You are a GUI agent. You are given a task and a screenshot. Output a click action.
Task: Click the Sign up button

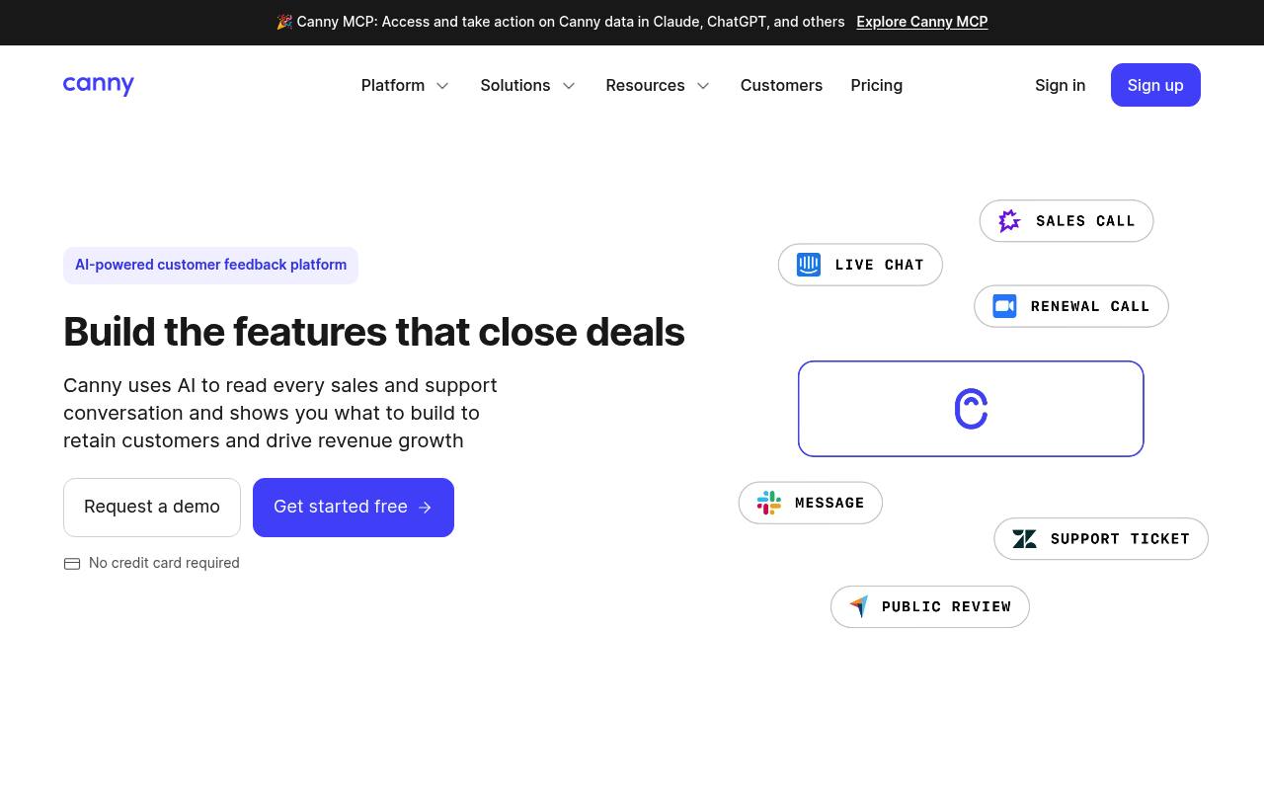coord(1155,85)
